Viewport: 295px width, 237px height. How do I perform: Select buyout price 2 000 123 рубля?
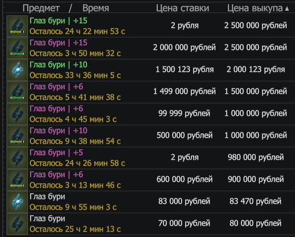(256, 69)
